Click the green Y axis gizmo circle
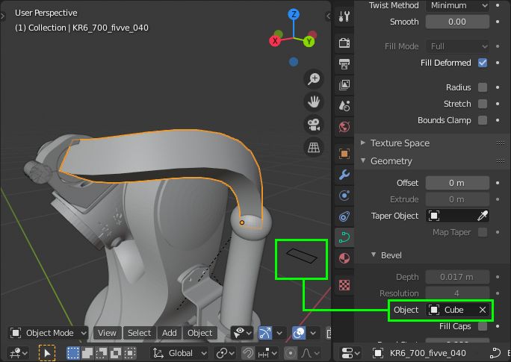This screenshot has width=511, height=362. click(309, 41)
